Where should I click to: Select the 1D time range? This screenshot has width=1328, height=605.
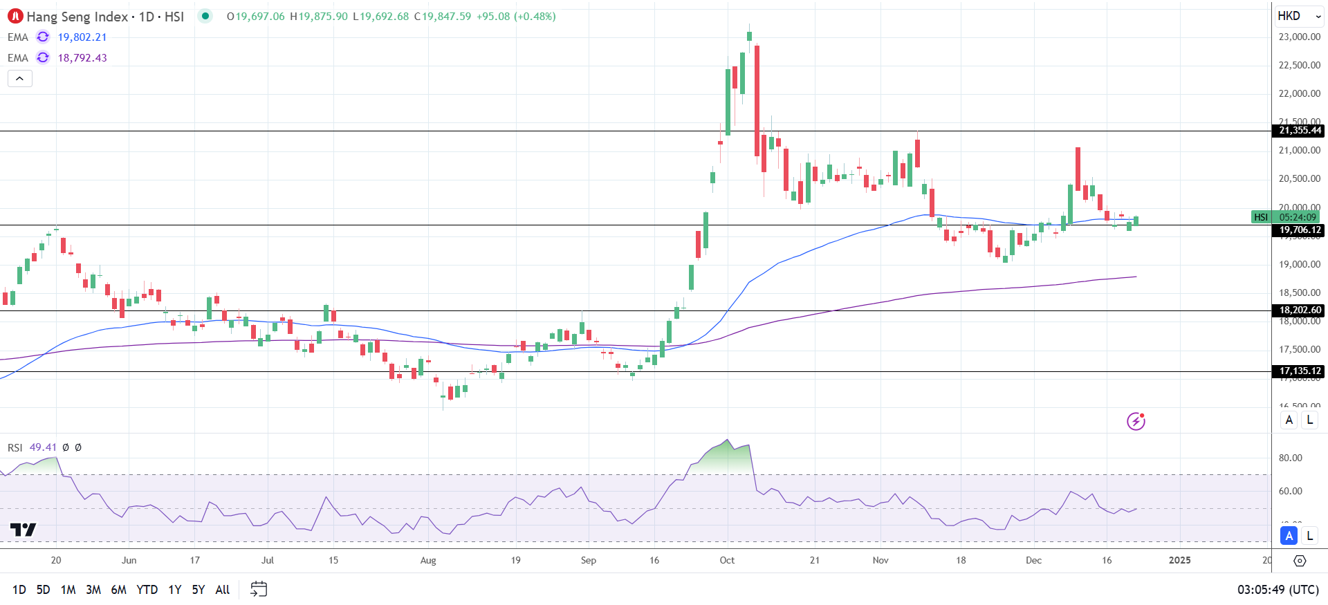[19, 590]
